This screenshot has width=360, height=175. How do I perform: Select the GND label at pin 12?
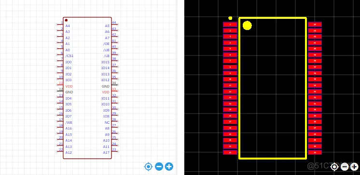pos(69,92)
